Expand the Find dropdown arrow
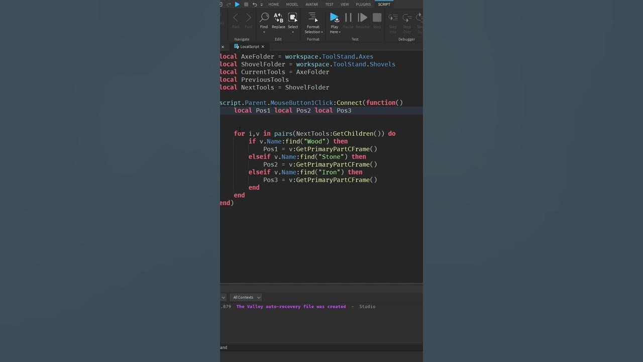This screenshot has height=362, width=643. (x=264, y=32)
